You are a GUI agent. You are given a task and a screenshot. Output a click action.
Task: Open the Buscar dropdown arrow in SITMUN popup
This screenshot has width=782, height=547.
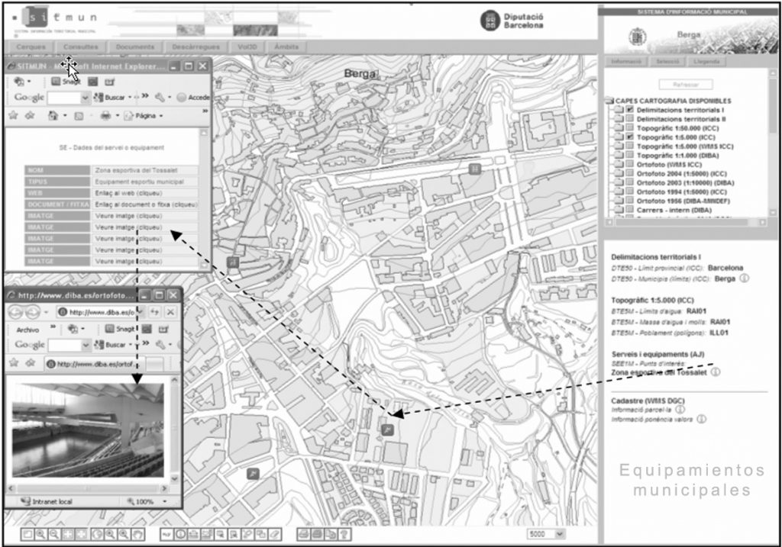[x=130, y=98]
